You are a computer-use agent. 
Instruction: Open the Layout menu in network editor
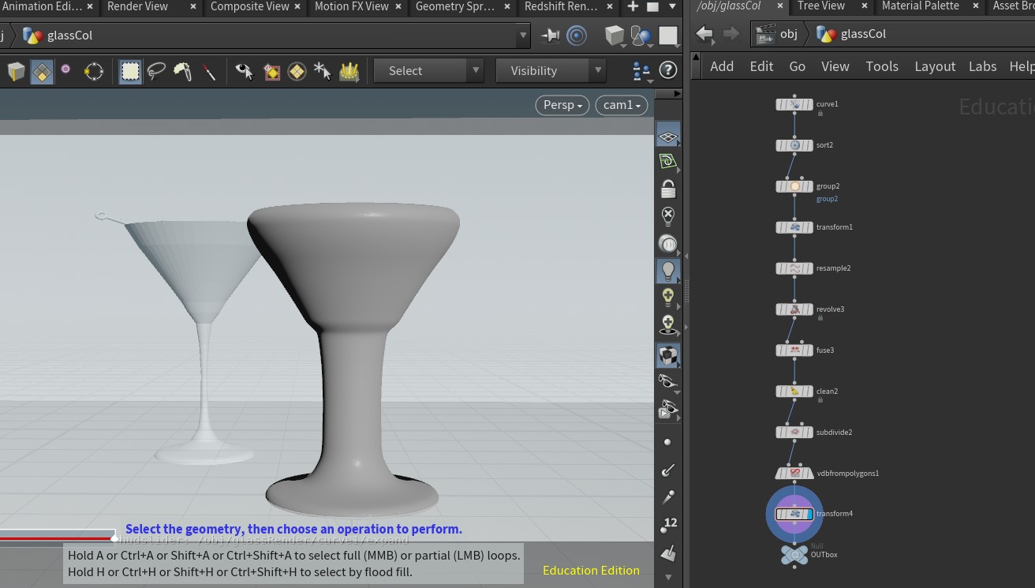935,66
